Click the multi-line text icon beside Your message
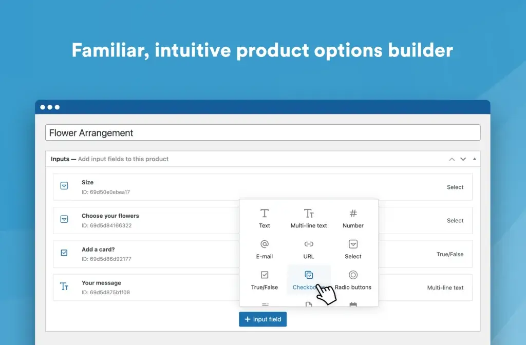The width and height of the screenshot is (526, 345). pos(64,287)
